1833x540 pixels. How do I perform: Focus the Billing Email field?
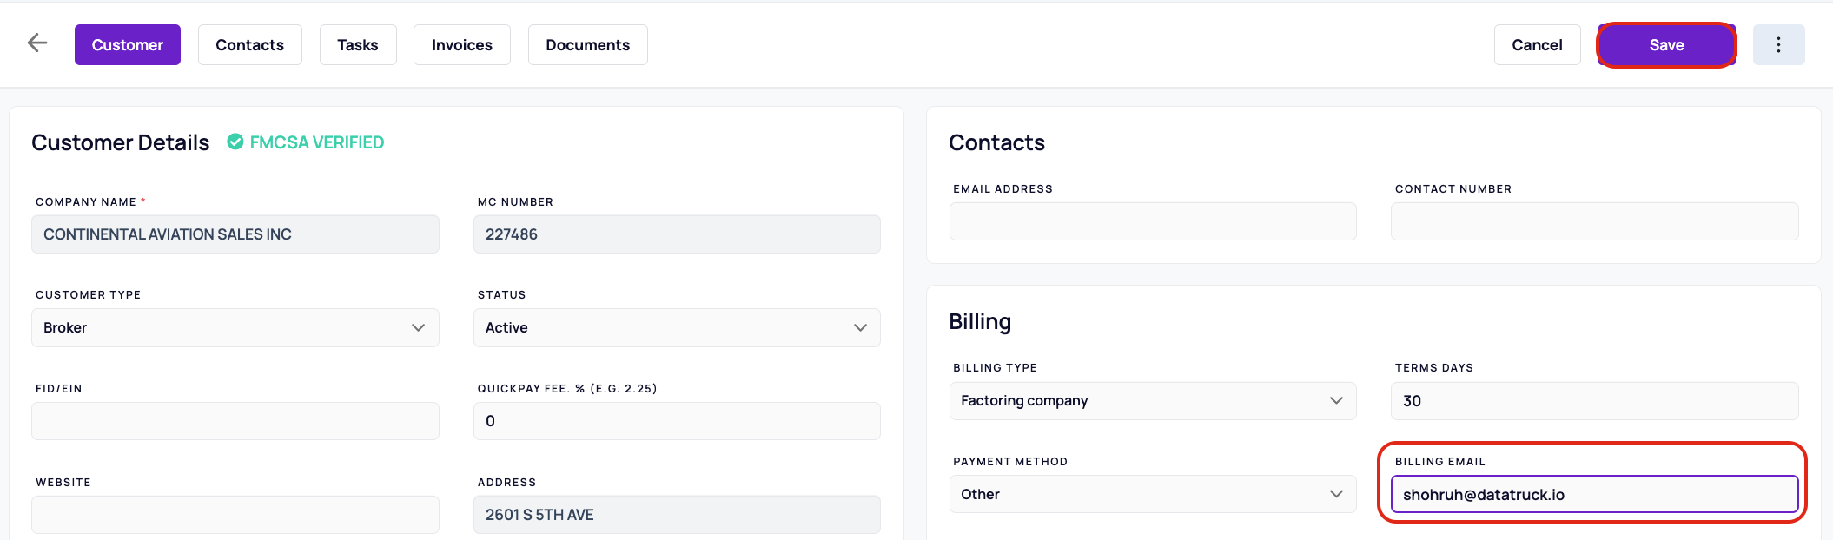(1594, 494)
